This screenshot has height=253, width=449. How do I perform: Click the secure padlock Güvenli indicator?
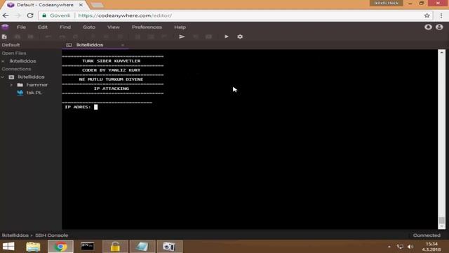(x=56, y=15)
